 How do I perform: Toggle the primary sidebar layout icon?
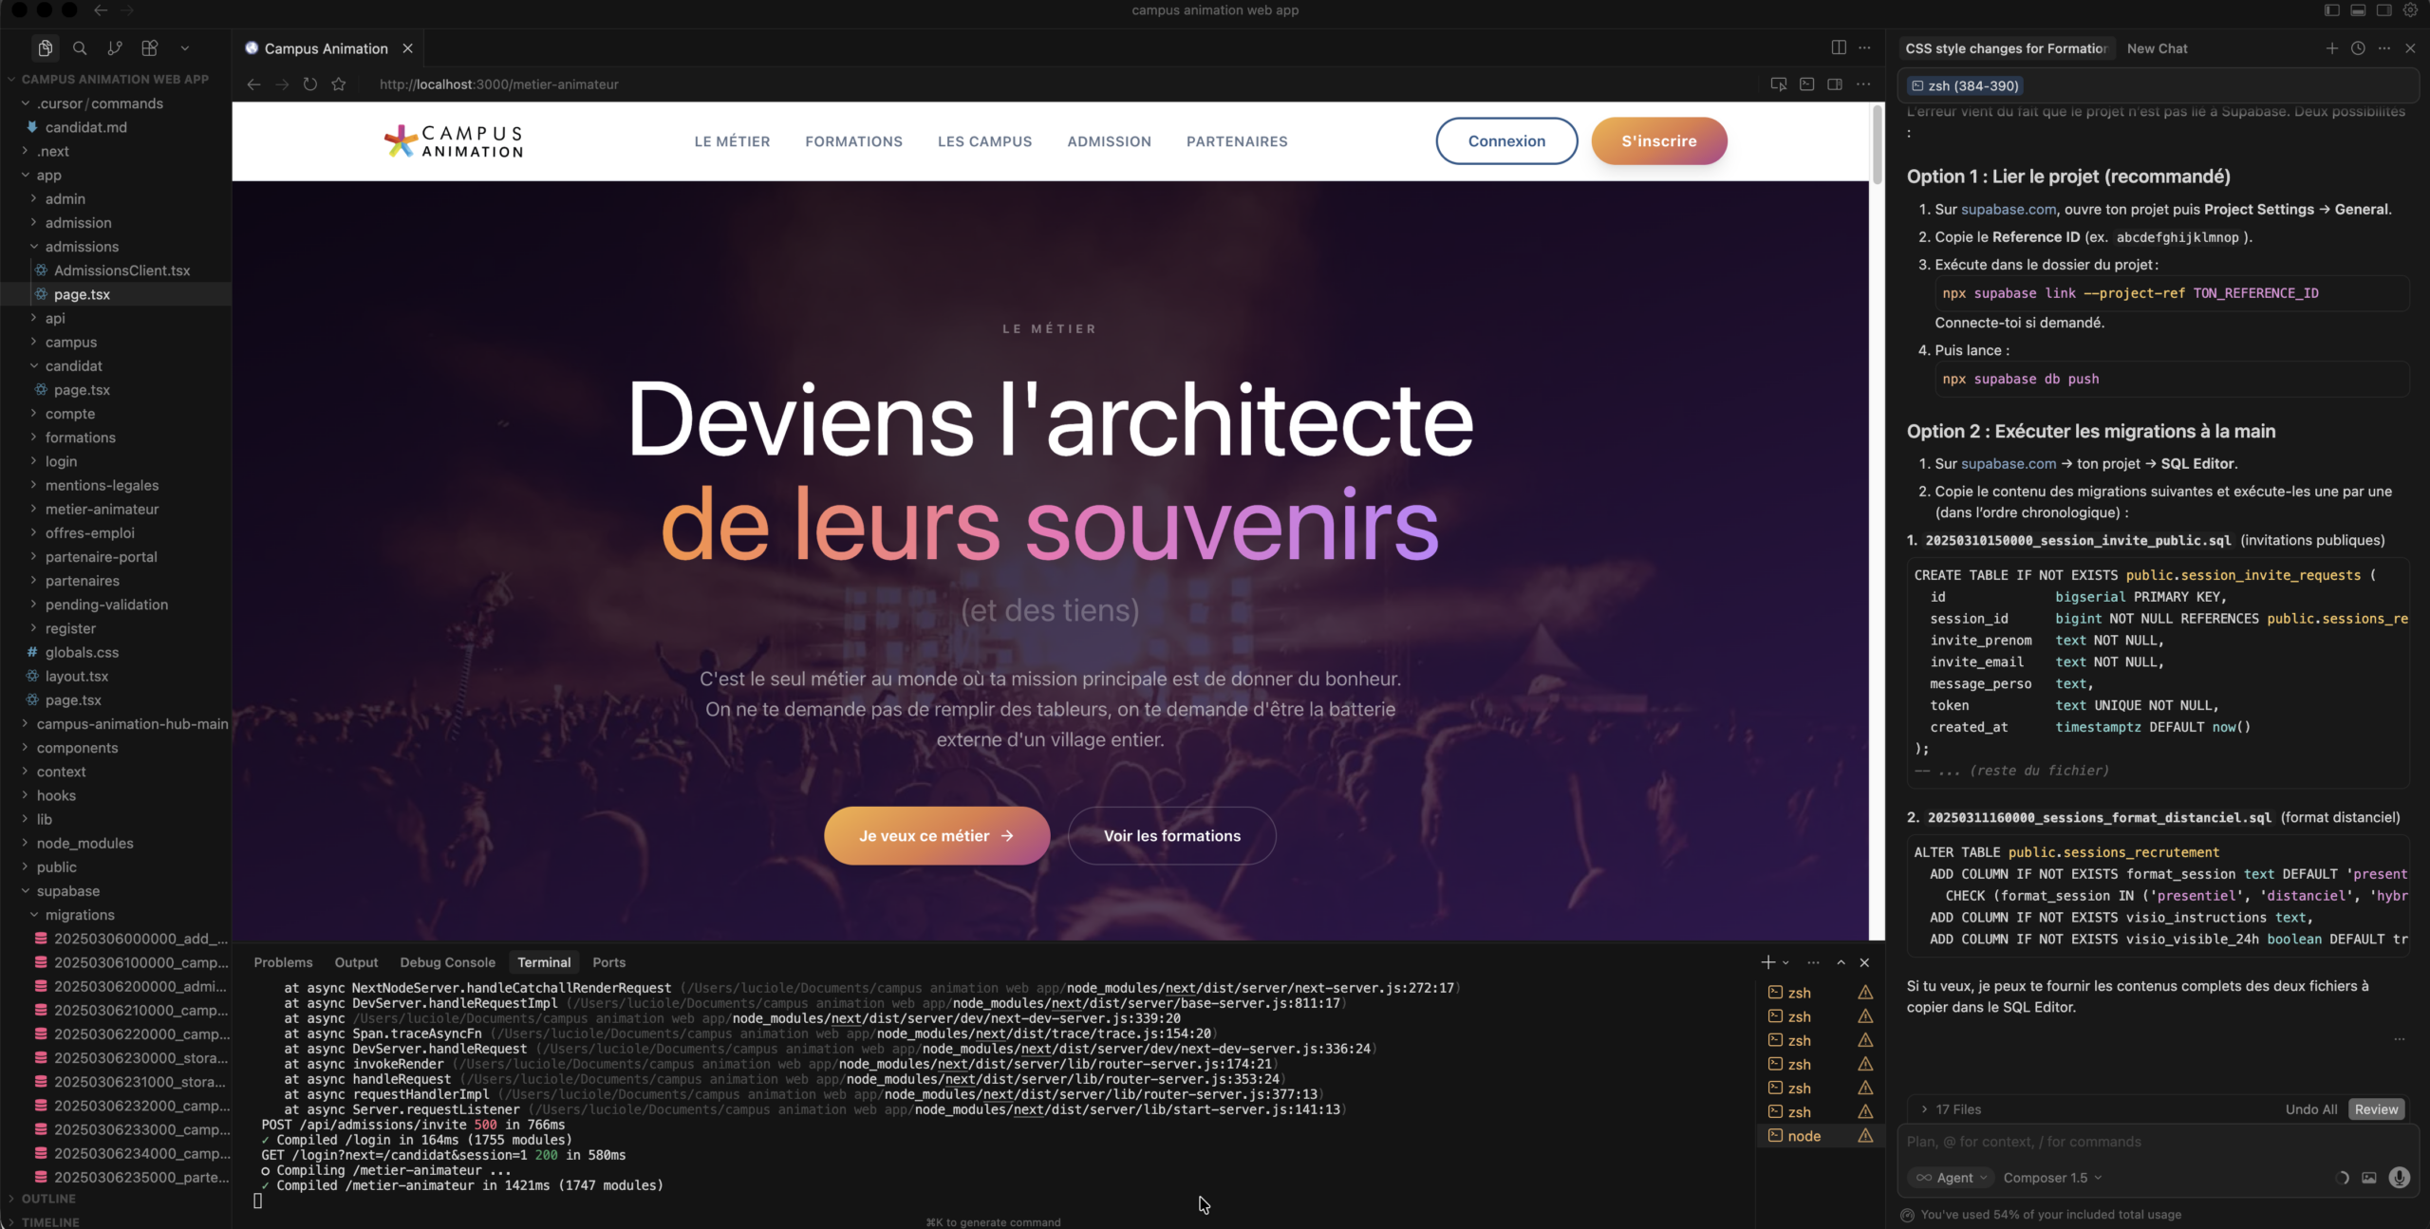coord(2331,10)
